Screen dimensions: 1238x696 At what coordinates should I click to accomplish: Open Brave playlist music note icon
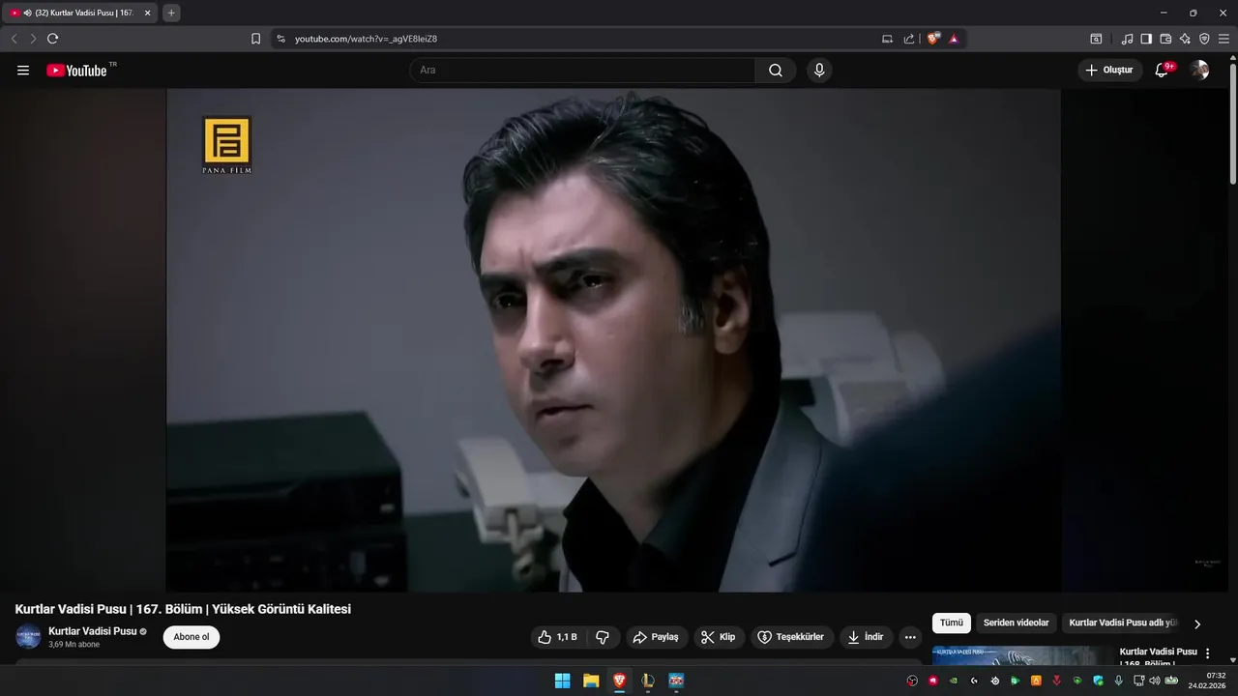1127,39
